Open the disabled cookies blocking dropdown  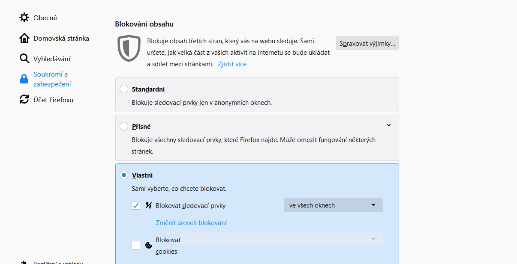(282, 239)
